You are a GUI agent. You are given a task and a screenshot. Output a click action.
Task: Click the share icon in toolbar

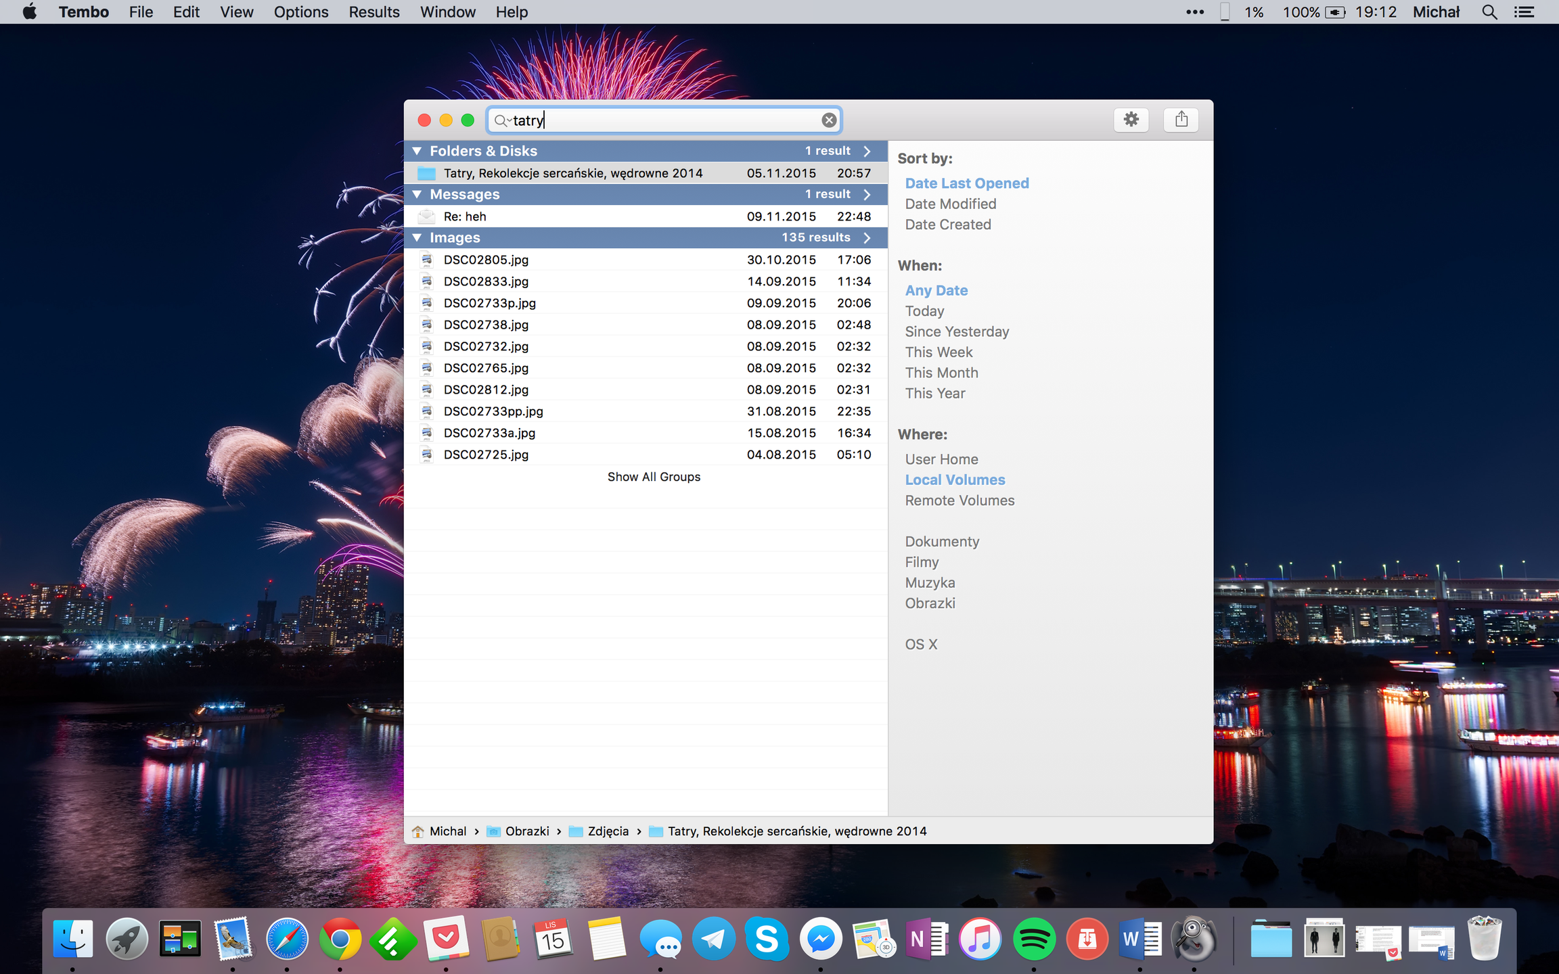coord(1181,120)
